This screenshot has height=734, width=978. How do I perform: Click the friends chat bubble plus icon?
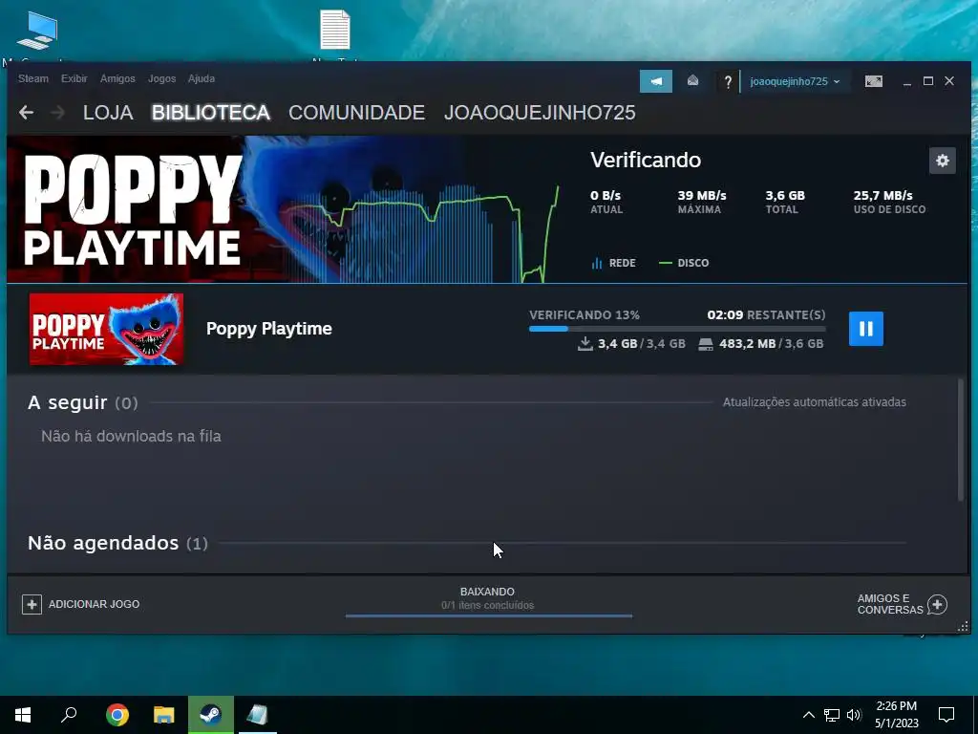pyautogui.click(x=937, y=604)
